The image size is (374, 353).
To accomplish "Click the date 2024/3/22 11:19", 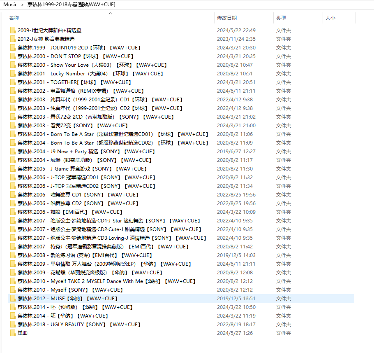I will [x=236, y=316].
